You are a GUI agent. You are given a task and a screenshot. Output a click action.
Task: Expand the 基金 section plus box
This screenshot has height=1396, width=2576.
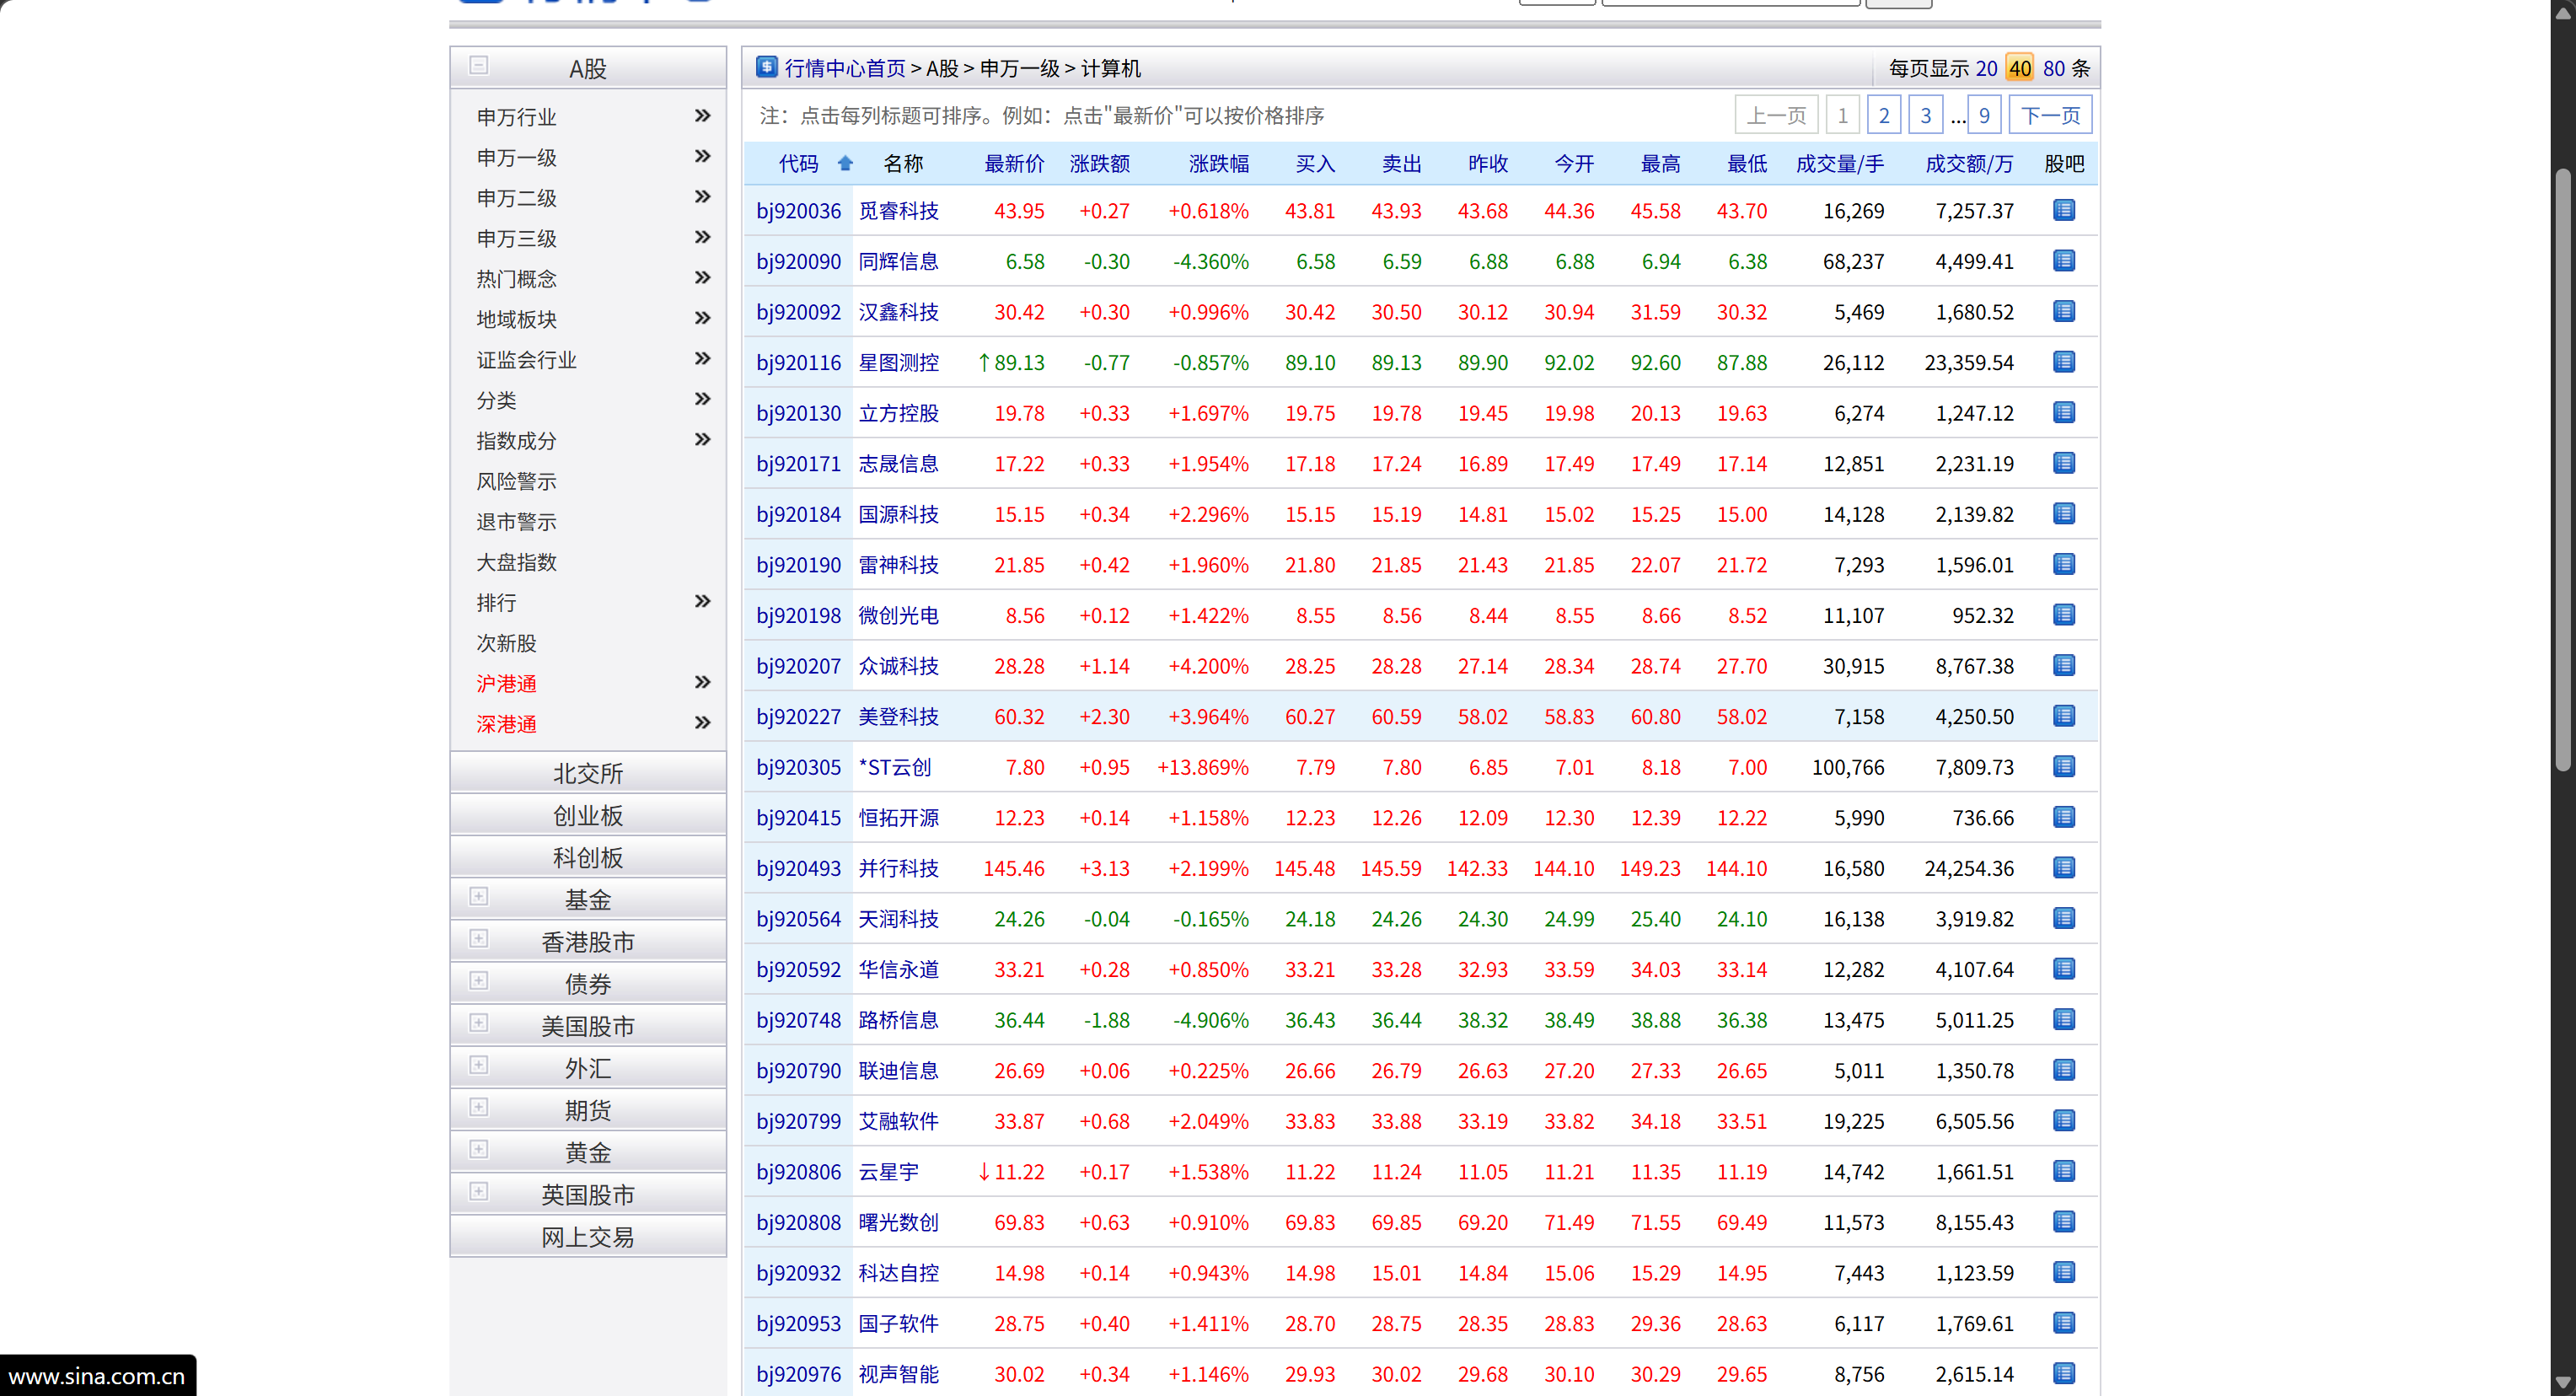479,897
